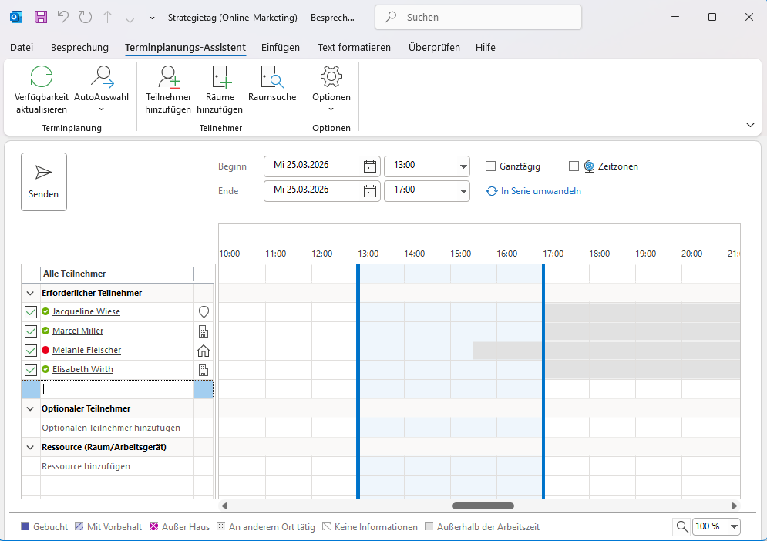The height and width of the screenshot is (541, 767).
Task: Click the Verfügbarkeit aktualisieren refresh icon
Action: pyautogui.click(x=42, y=77)
